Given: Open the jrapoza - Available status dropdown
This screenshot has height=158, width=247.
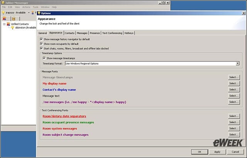Looking at the screenshot, I should (x=29, y=13).
